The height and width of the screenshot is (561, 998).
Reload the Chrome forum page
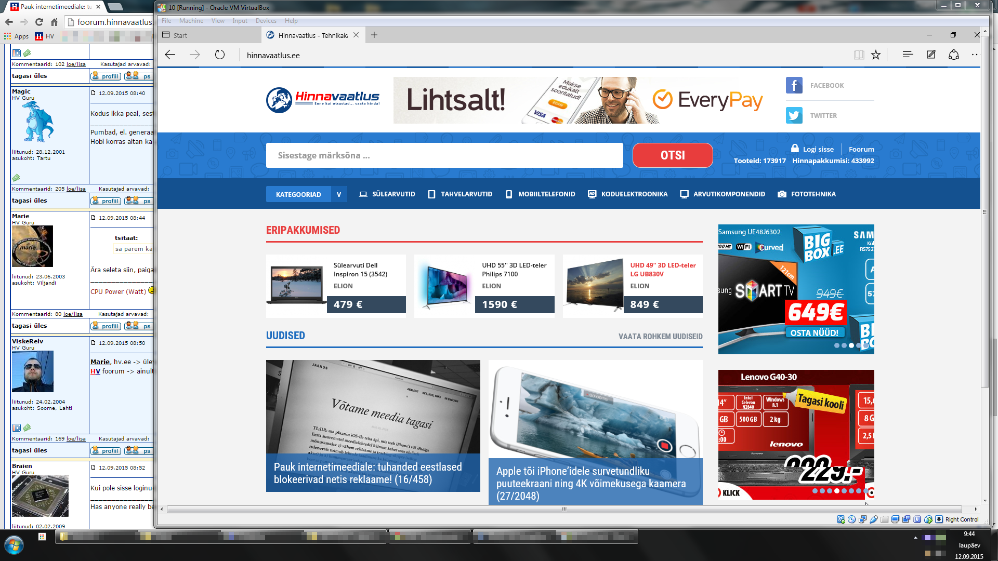point(39,22)
